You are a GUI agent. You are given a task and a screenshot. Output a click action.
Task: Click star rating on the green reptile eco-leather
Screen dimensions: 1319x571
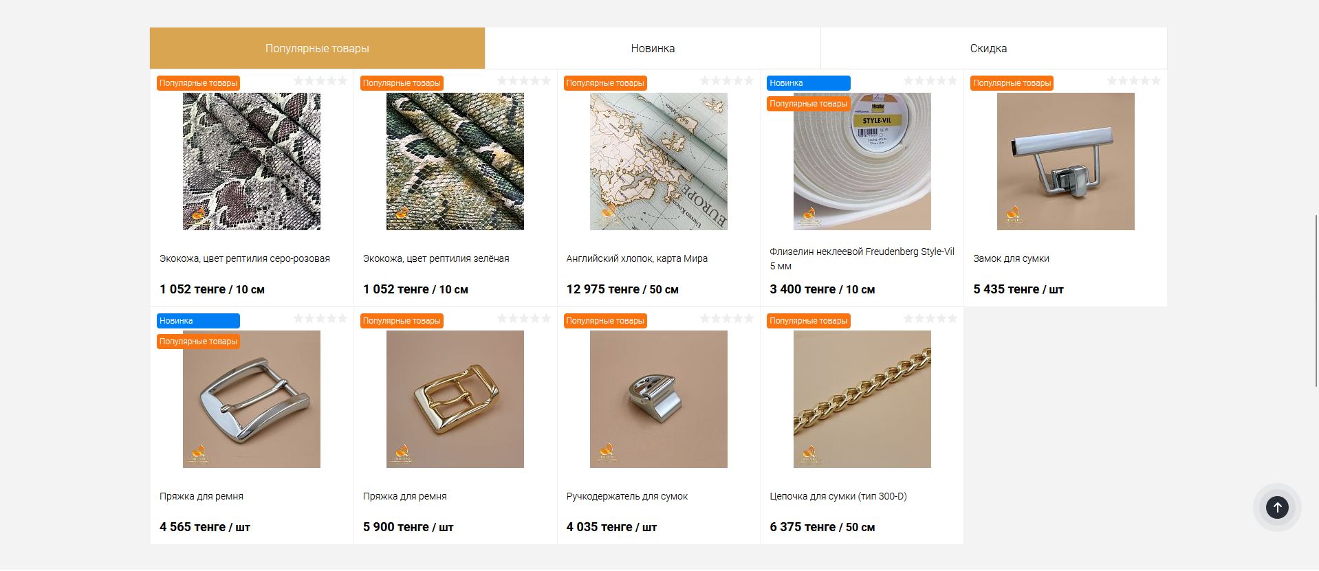click(524, 81)
